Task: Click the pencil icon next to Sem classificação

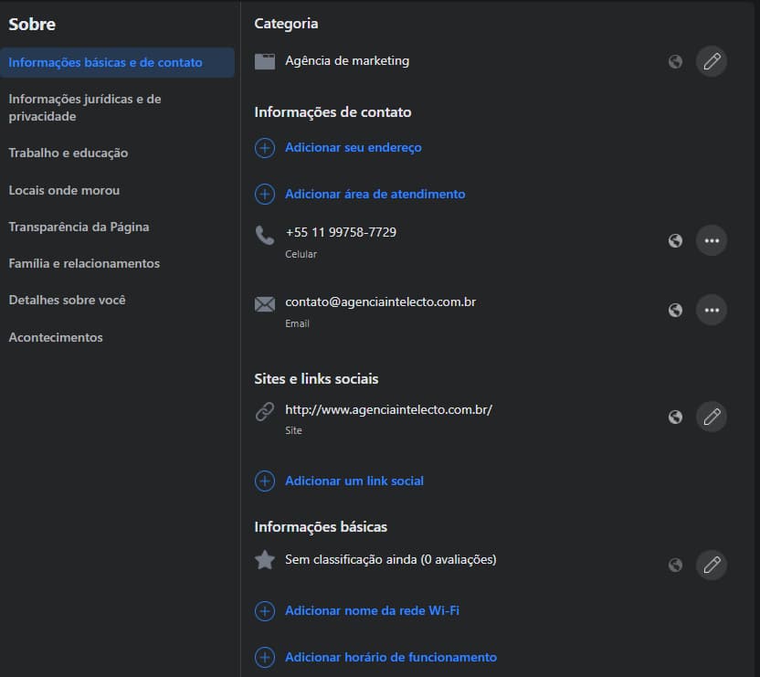Action: coord(712,565)
